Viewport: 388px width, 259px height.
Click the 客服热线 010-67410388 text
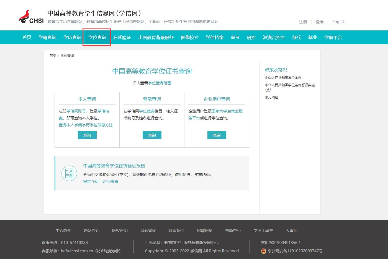[65, 243]
